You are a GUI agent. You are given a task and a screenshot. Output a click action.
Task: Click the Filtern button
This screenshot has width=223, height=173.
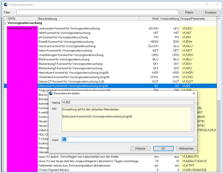pyautogui.click(x=189, y=12)
